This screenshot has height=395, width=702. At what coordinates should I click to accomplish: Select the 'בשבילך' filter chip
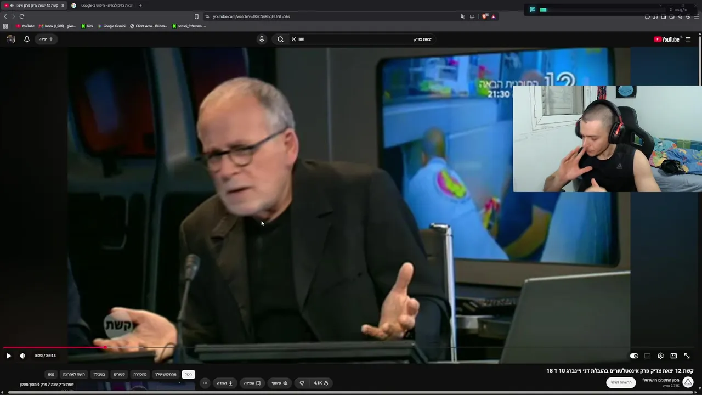point(99,374)
